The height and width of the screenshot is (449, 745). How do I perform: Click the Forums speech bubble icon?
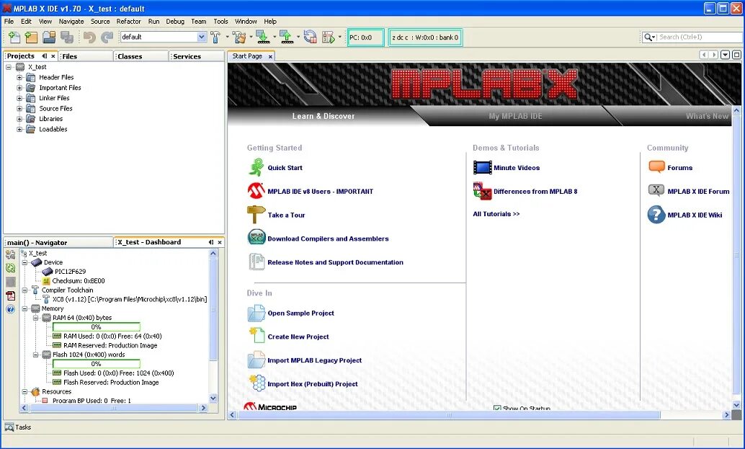[x=656, y=166]
